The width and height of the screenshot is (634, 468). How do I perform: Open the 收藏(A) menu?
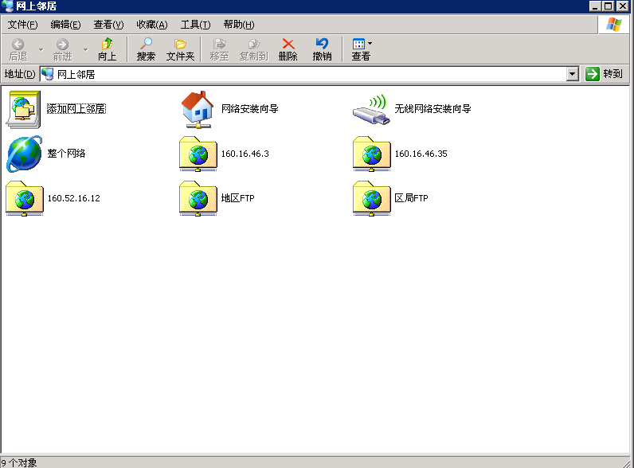152,25
